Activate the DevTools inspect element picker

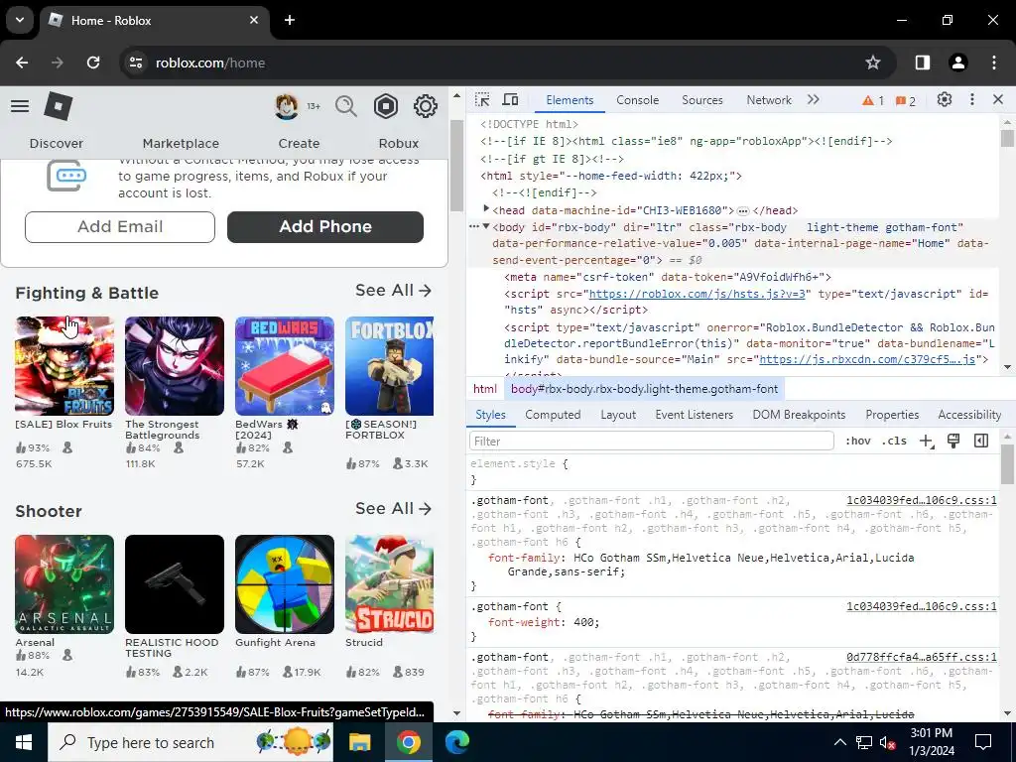tap(483, 100)
